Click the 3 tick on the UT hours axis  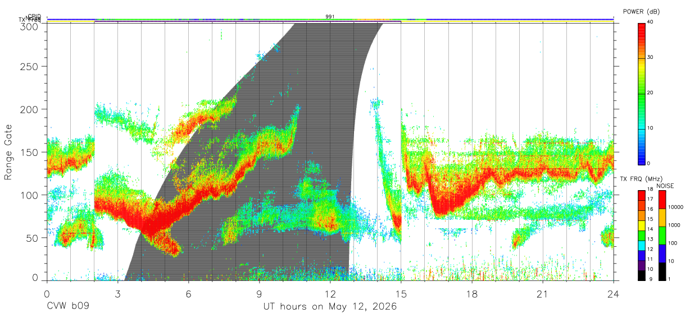click(117, 293)
